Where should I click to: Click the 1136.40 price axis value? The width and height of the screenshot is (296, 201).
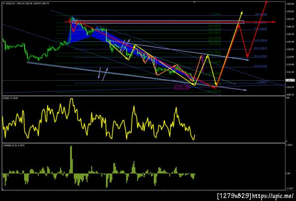[290, 42]
